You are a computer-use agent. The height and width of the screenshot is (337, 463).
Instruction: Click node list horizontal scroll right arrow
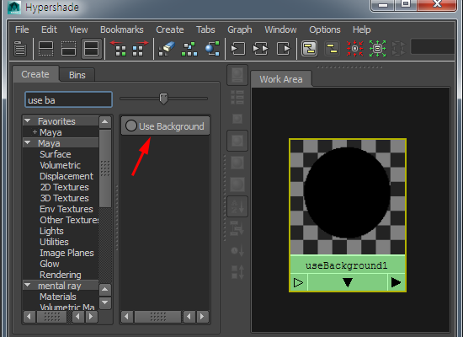(202, 317)
